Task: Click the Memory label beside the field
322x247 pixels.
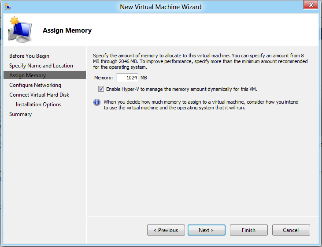Action: pyautogui.click(x=104, y=78)
